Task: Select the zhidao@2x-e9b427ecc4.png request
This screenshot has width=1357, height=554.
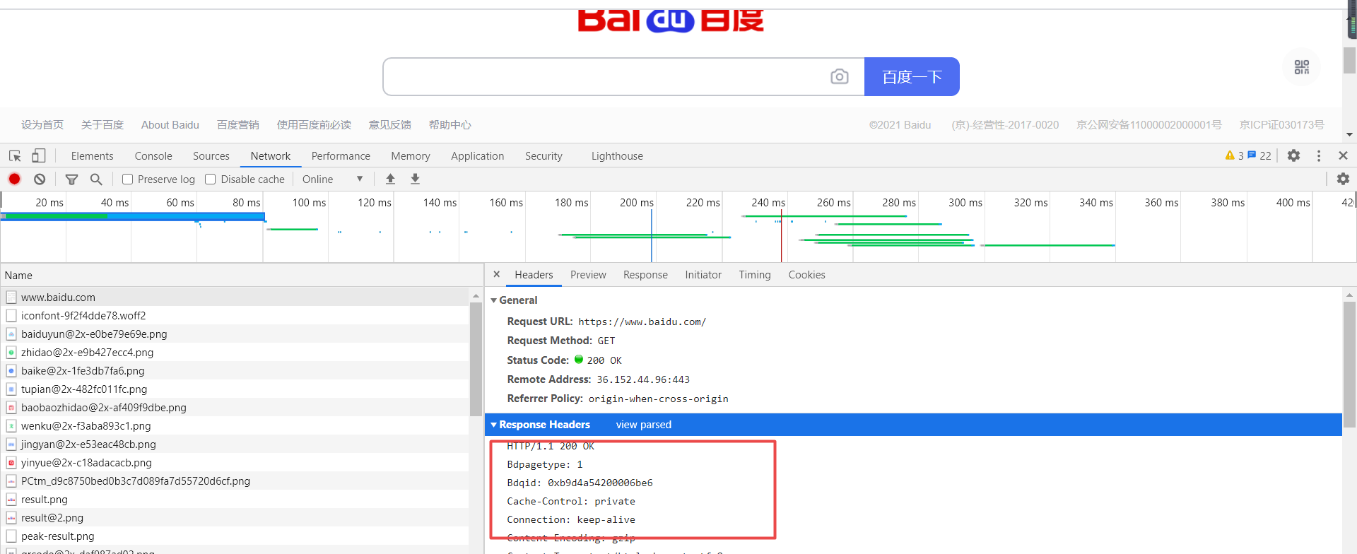Action: [235, 352]
